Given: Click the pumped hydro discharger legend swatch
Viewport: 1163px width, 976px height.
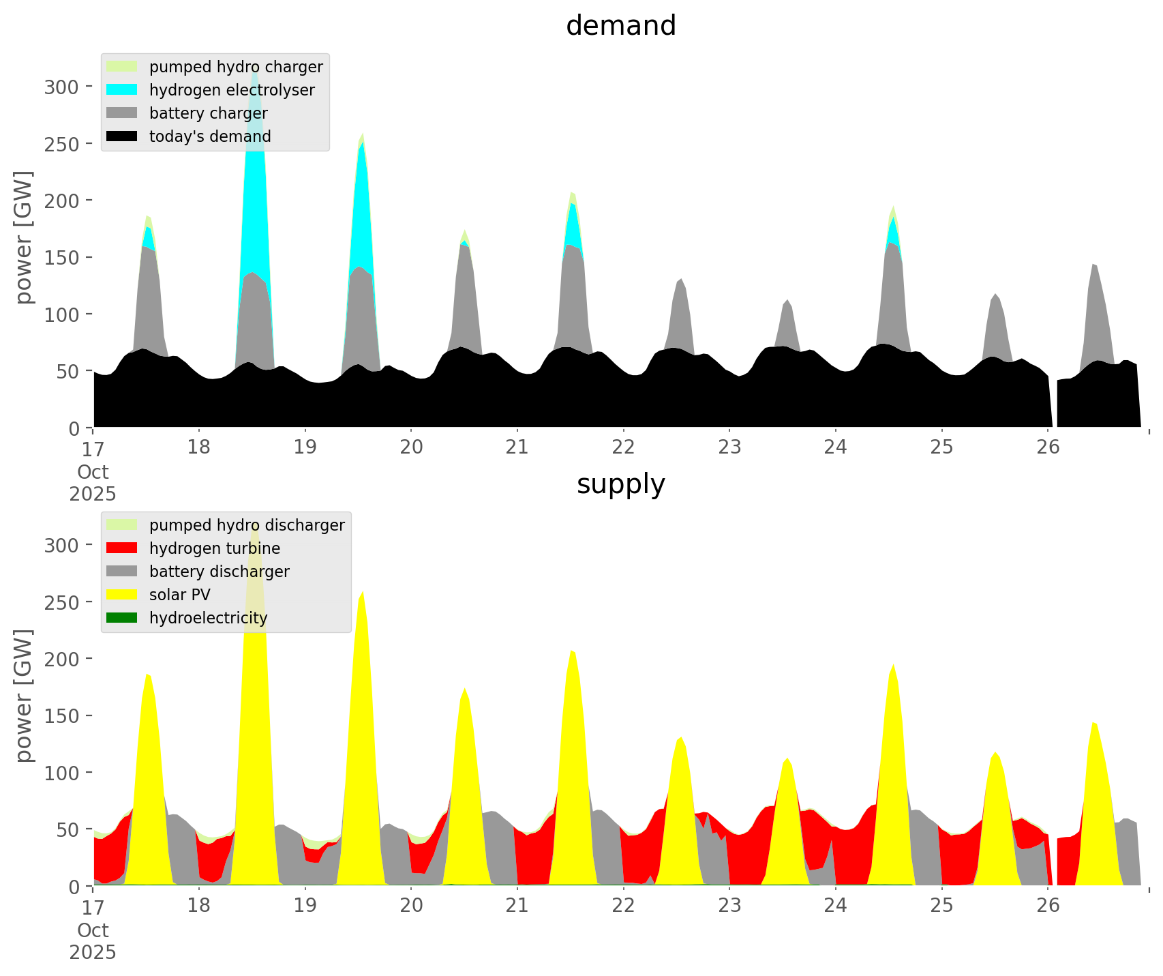Looking at the screenshot, I should (122, 525).
